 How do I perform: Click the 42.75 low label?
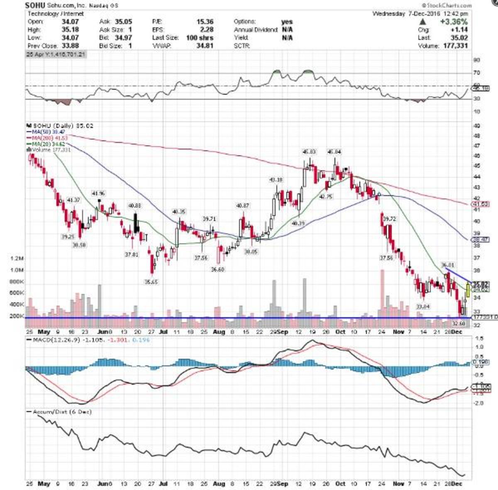point(327,197)
